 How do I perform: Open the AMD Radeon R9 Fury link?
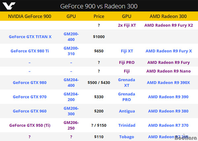click(x=169, y=62)
